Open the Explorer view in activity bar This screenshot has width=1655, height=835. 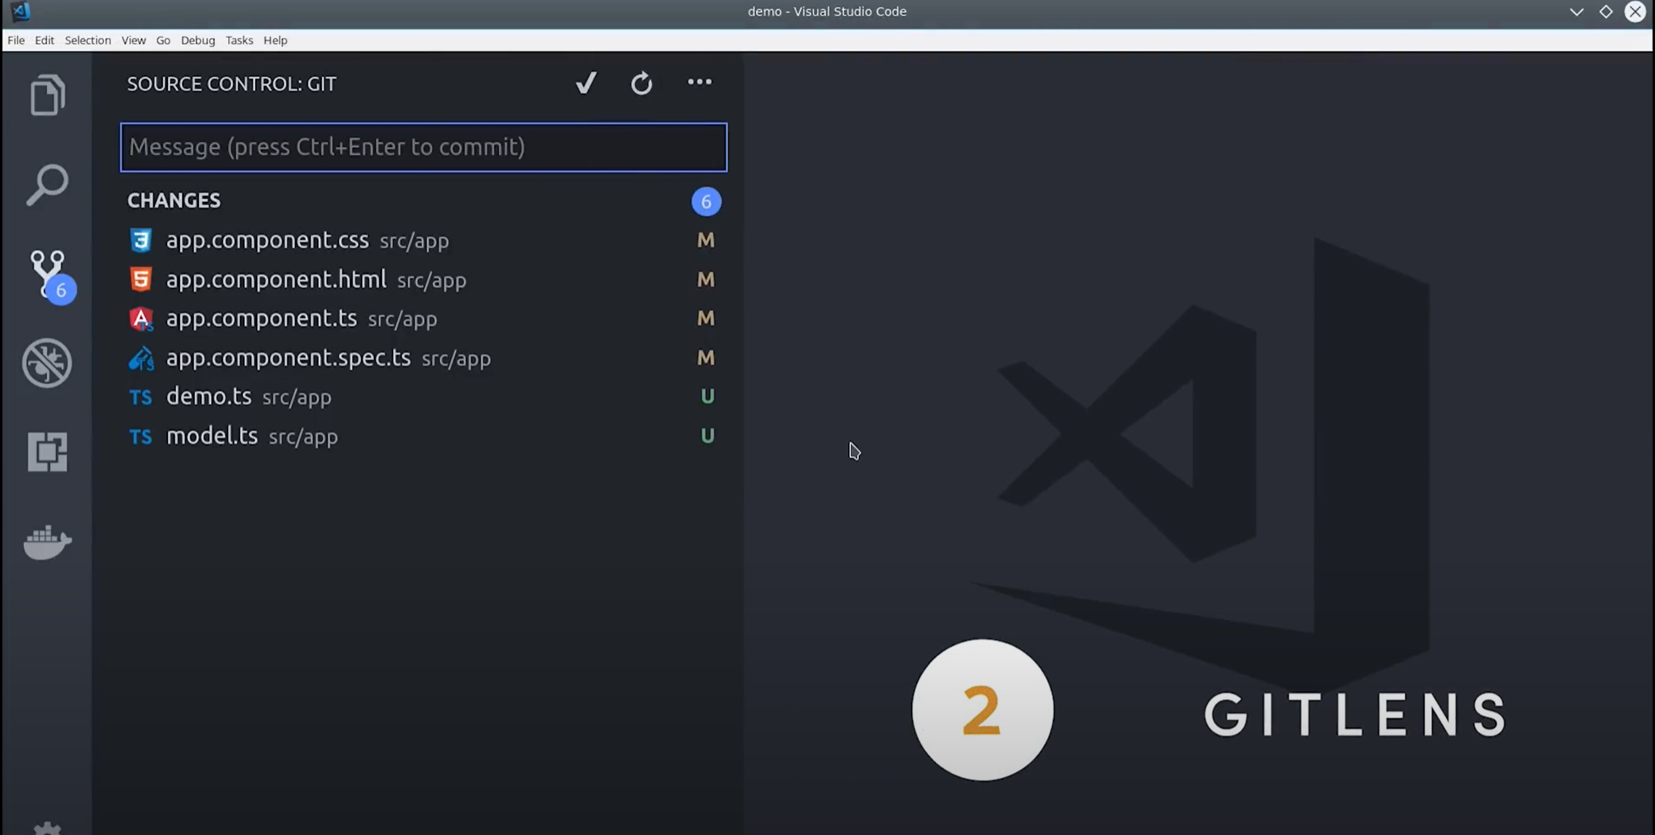(47, 95)
